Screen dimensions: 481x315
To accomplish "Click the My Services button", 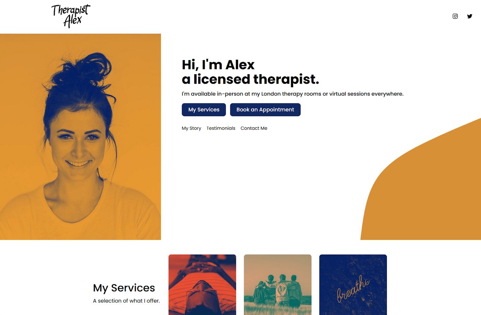I will pyautogui.click(x=204, y=110).
